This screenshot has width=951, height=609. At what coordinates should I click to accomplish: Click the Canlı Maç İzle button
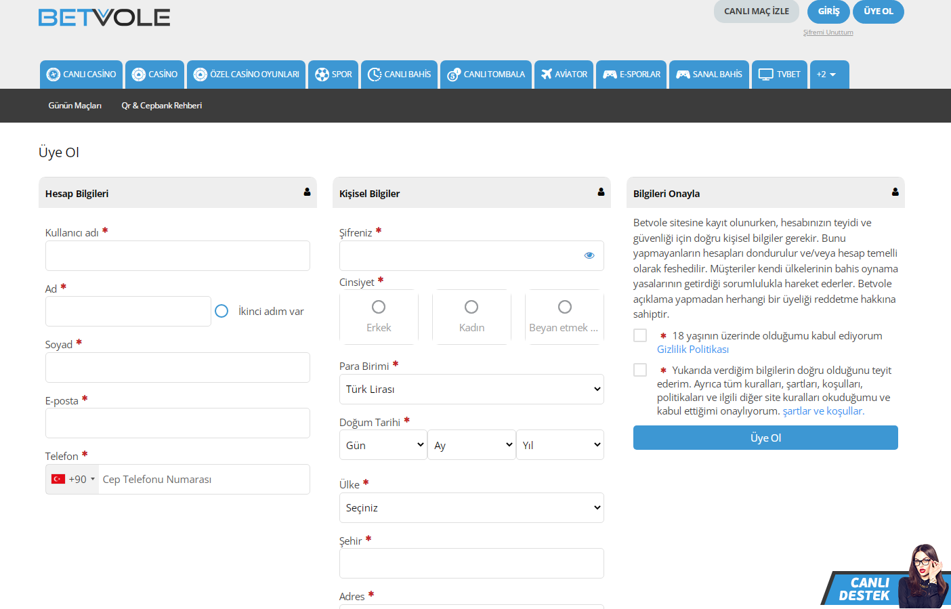point(757,12)
